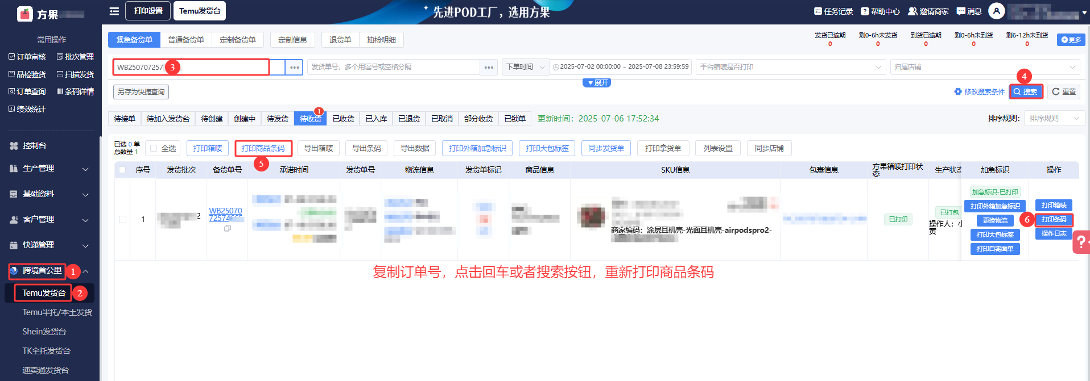Click the invite merchant icon

click(x=913, y=11)
